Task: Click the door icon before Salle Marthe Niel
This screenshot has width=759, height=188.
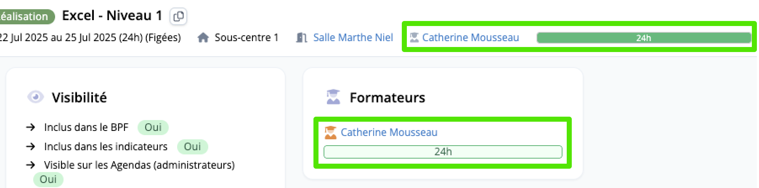Action: [301, 38]
